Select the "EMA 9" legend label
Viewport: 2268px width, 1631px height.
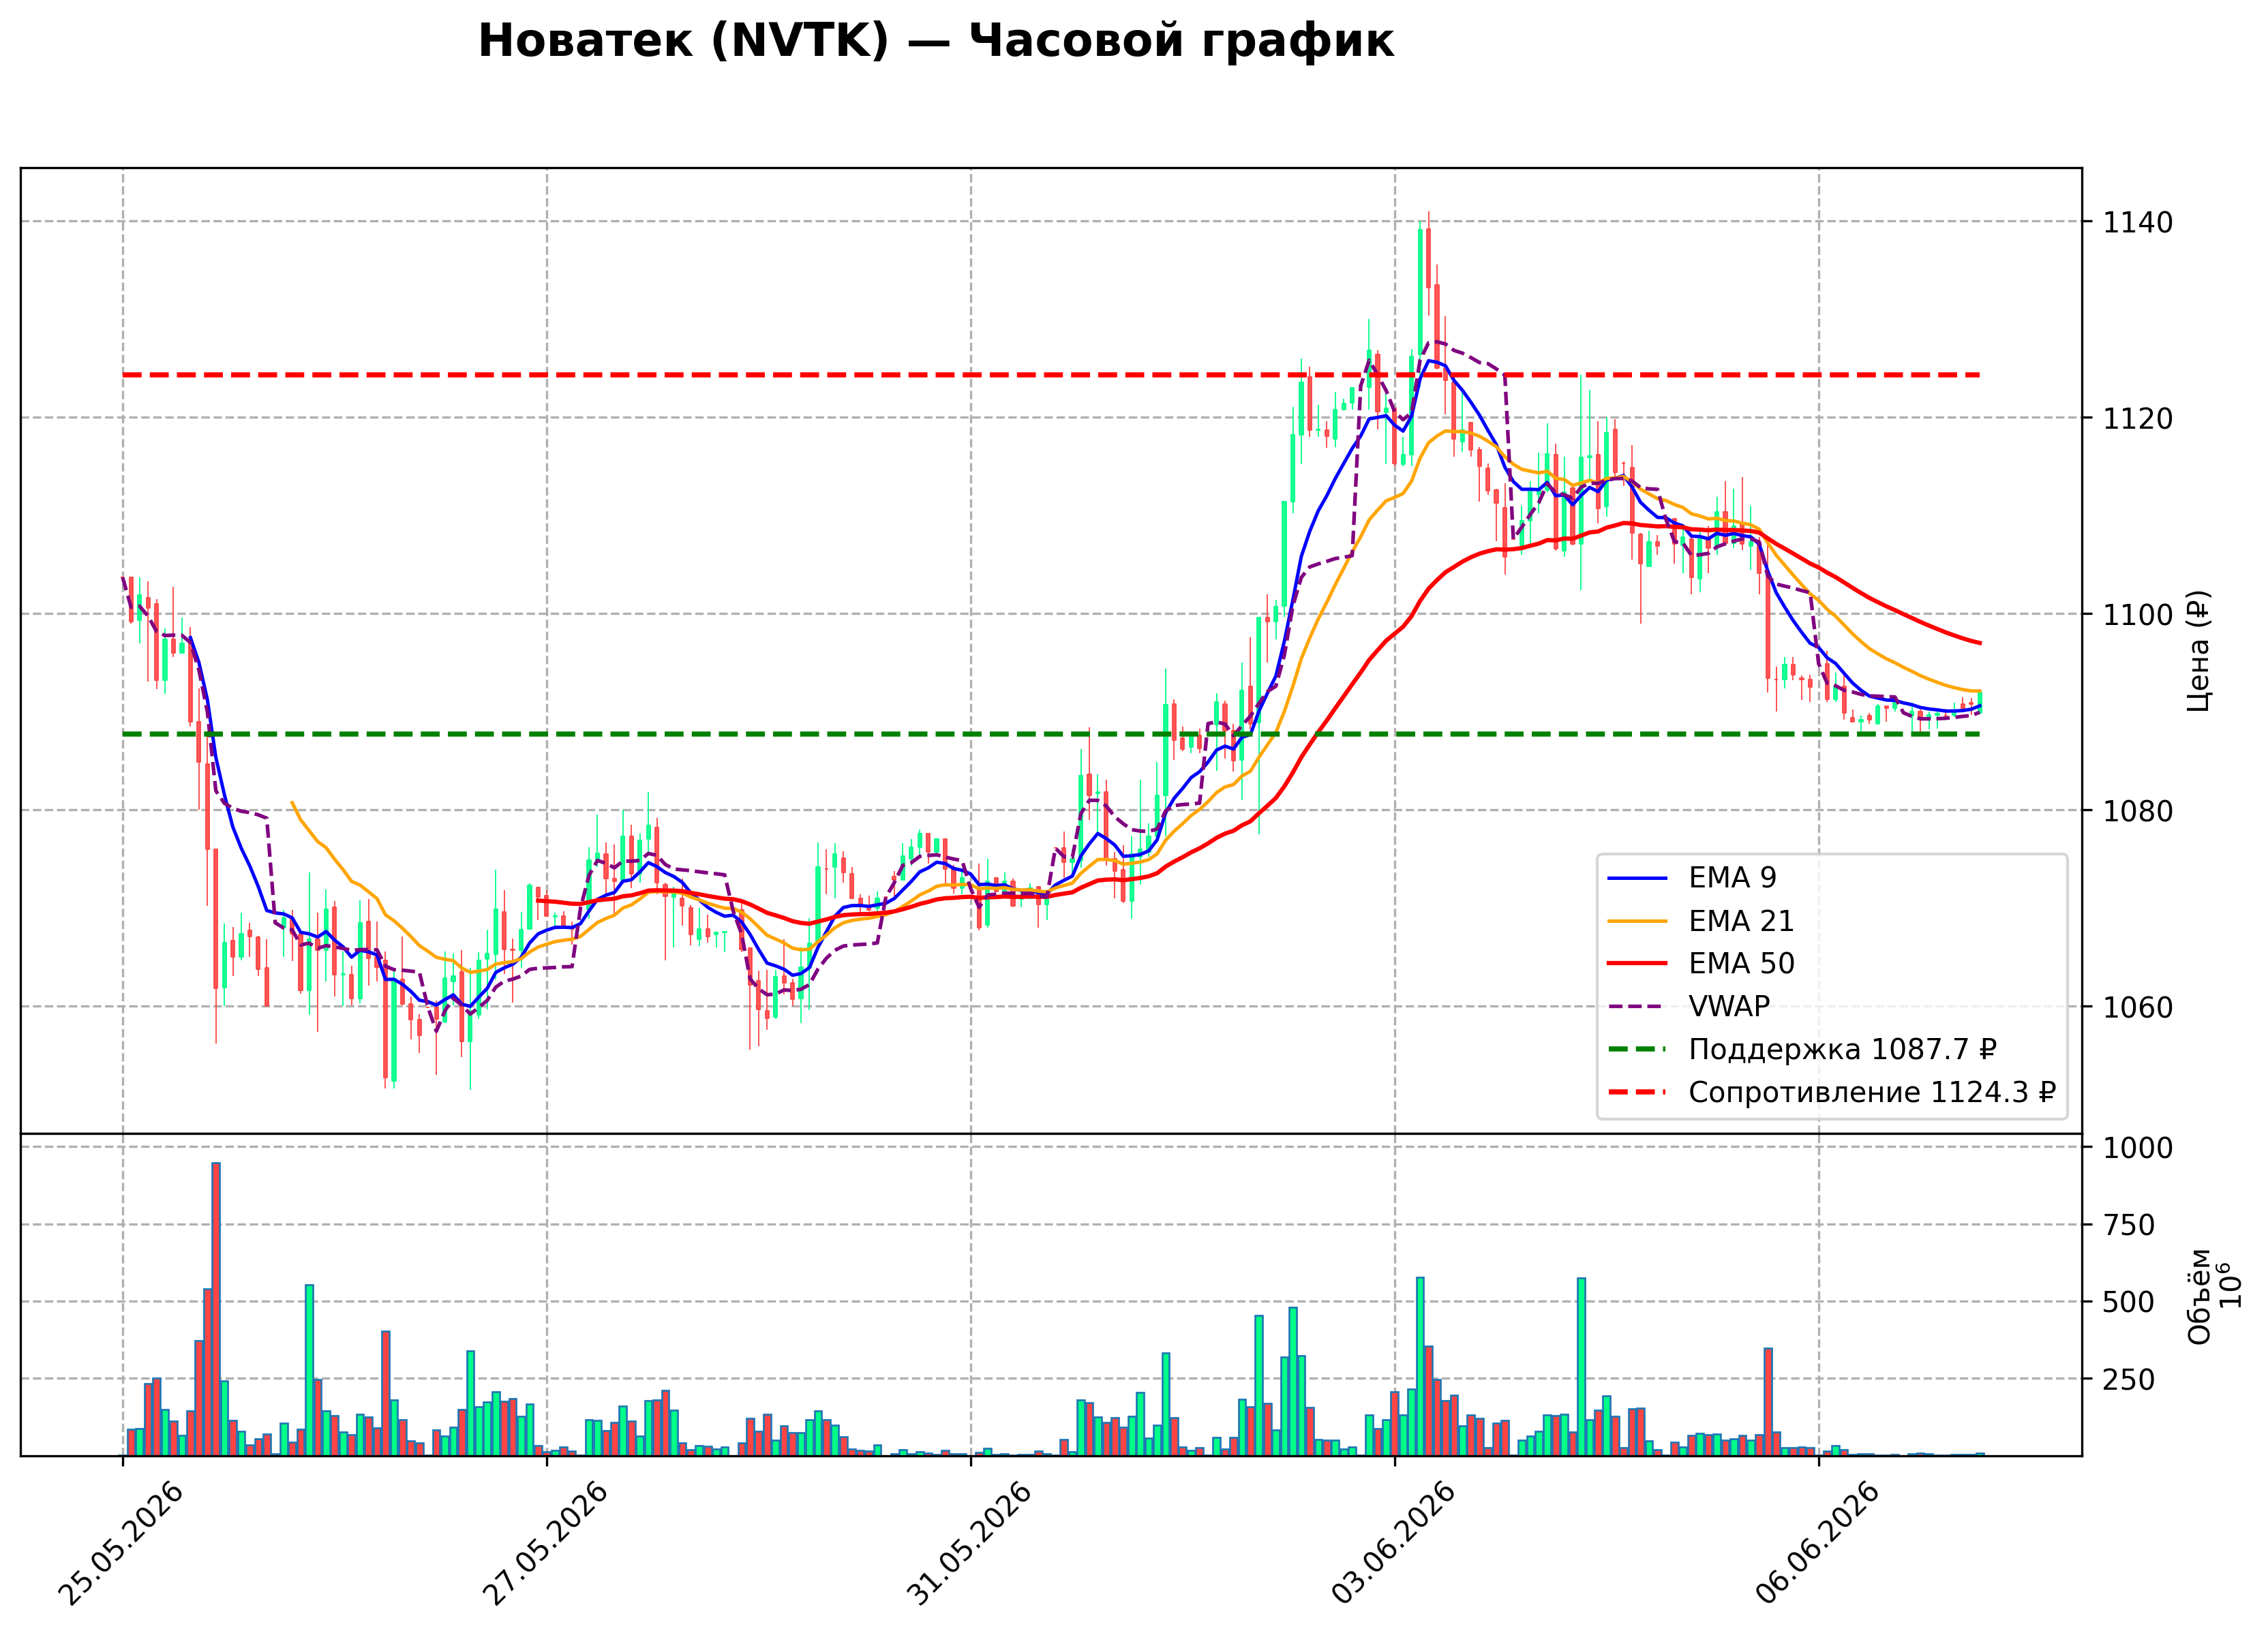[x=1733, y=878]
